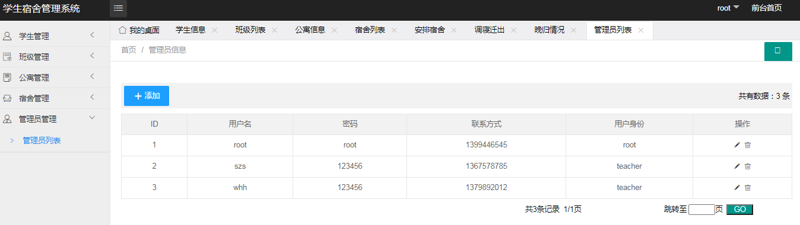
Task: Open 管理员列表 in the sidebar
Action: click(x=42, y=140)
